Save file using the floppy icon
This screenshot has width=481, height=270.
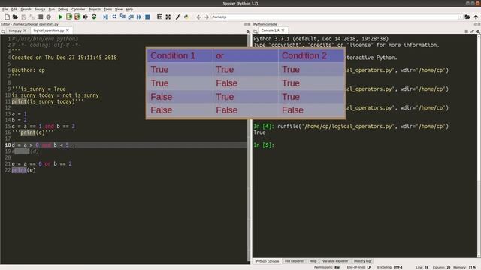click(23, 16)
